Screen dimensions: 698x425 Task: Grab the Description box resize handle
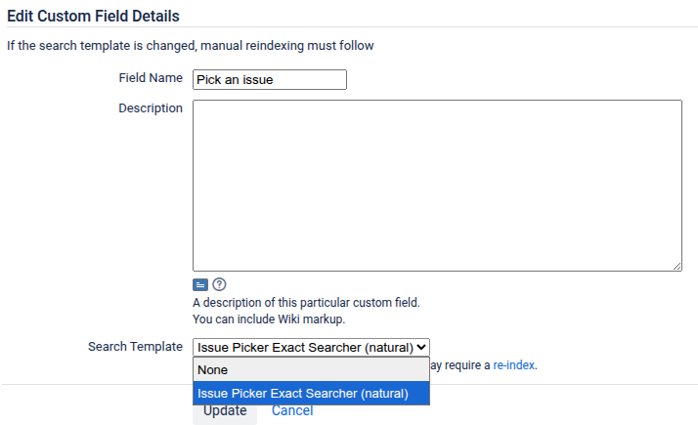pos(676,266)
